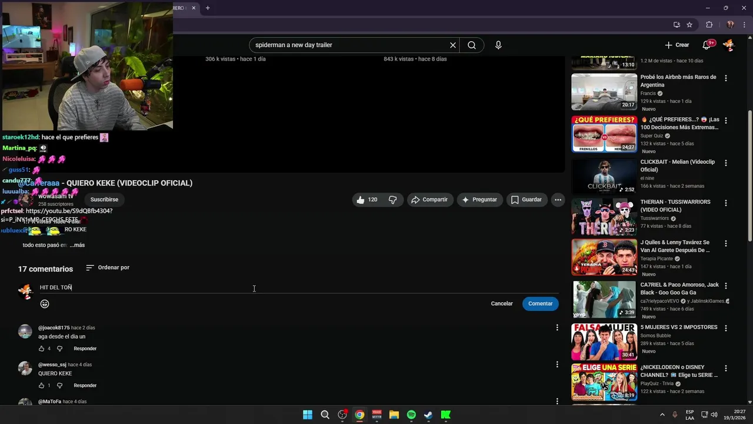Dislike the comment by @wesso_ssj

[59, 386]
